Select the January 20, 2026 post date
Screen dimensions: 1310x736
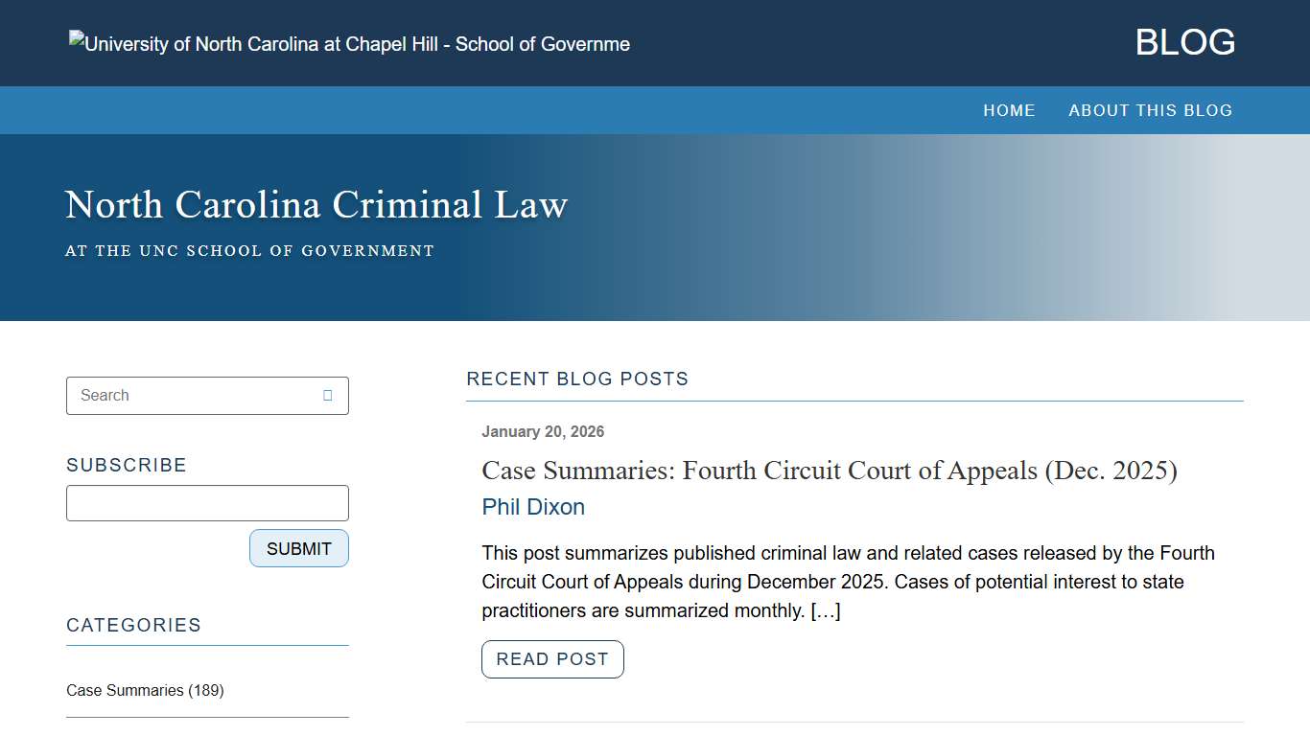point(543,431)
